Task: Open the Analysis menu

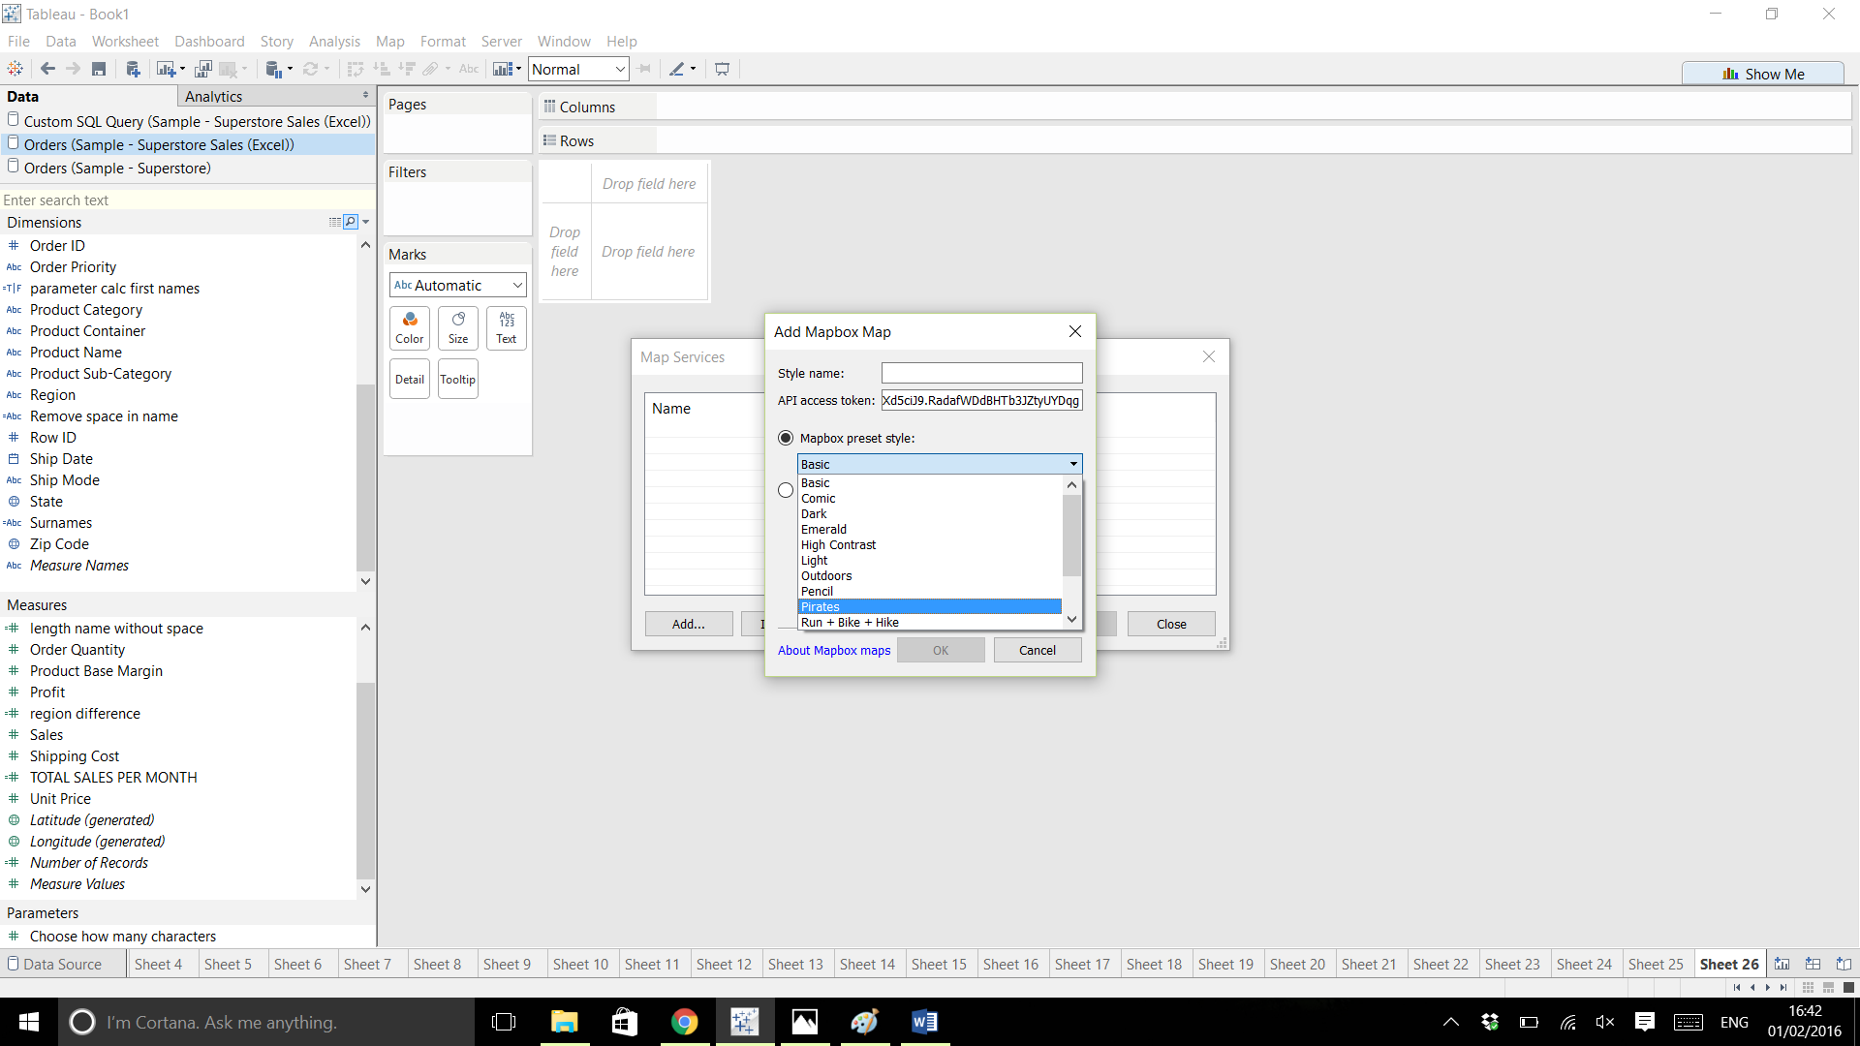Action: point(334,42)
